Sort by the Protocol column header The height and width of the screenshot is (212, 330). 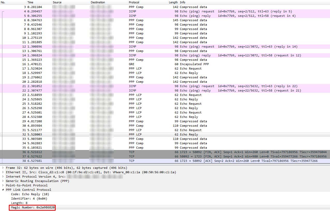coord(147,2)
